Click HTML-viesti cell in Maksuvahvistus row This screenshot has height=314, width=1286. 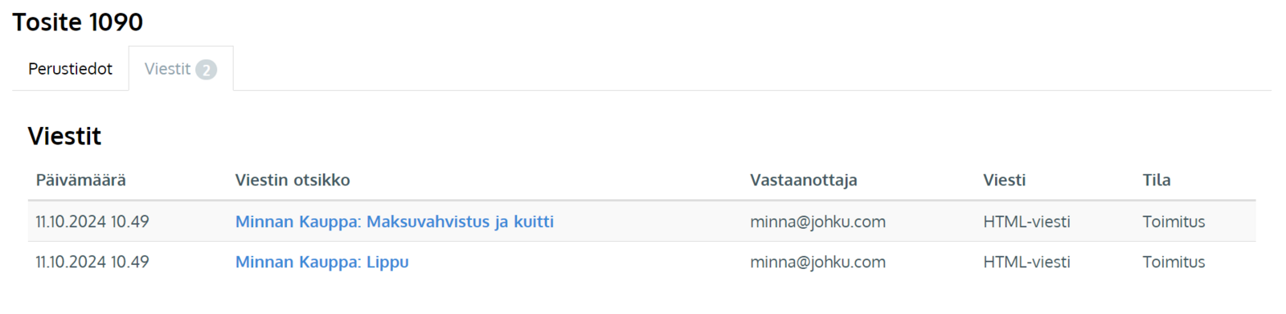[x=1026, y=222]
